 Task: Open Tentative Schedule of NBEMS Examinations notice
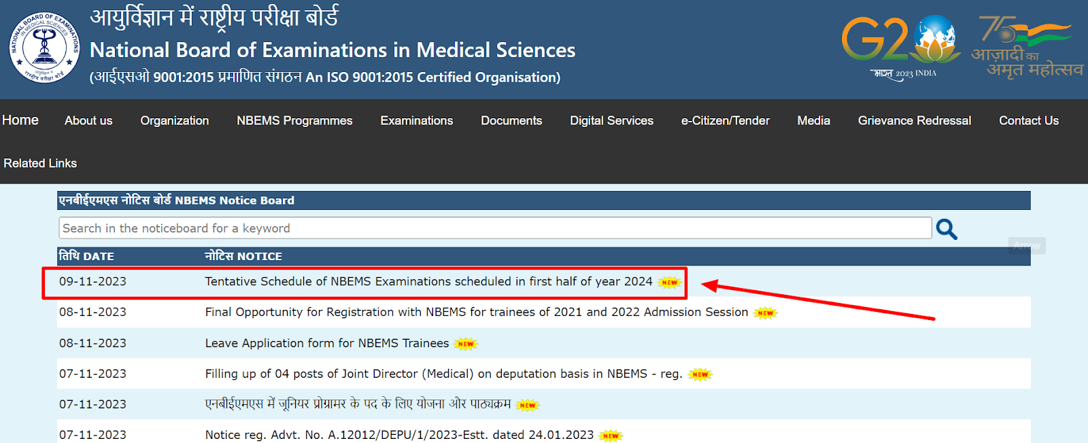point(428,281)
